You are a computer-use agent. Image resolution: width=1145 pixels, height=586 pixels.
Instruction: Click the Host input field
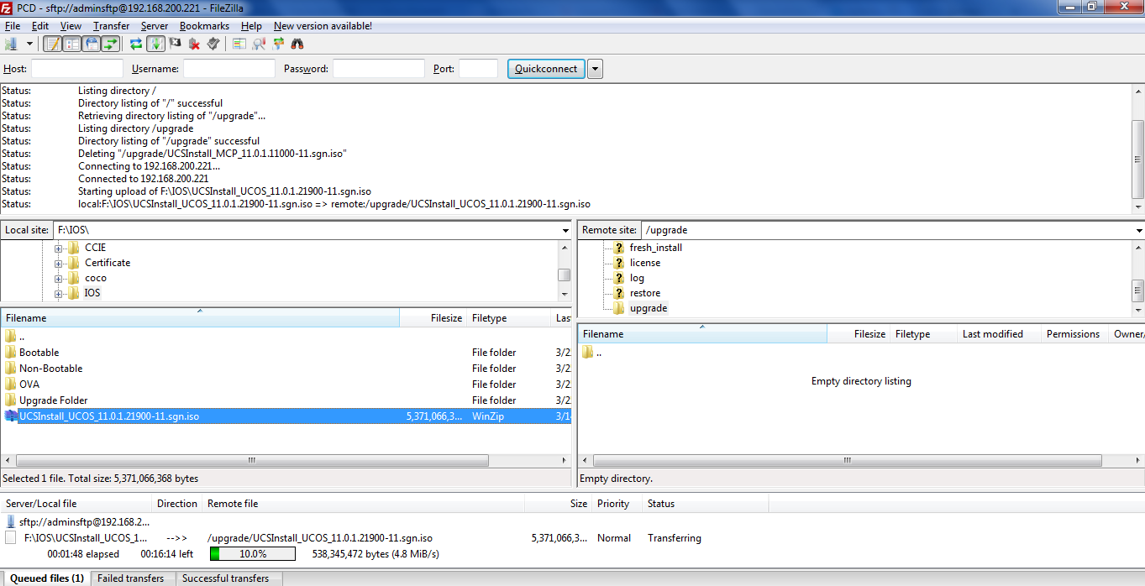click(77, 69)
